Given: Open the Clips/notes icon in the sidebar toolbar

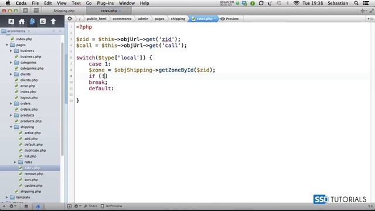Looking at the screenshot, I should click(x=43, y=22).
